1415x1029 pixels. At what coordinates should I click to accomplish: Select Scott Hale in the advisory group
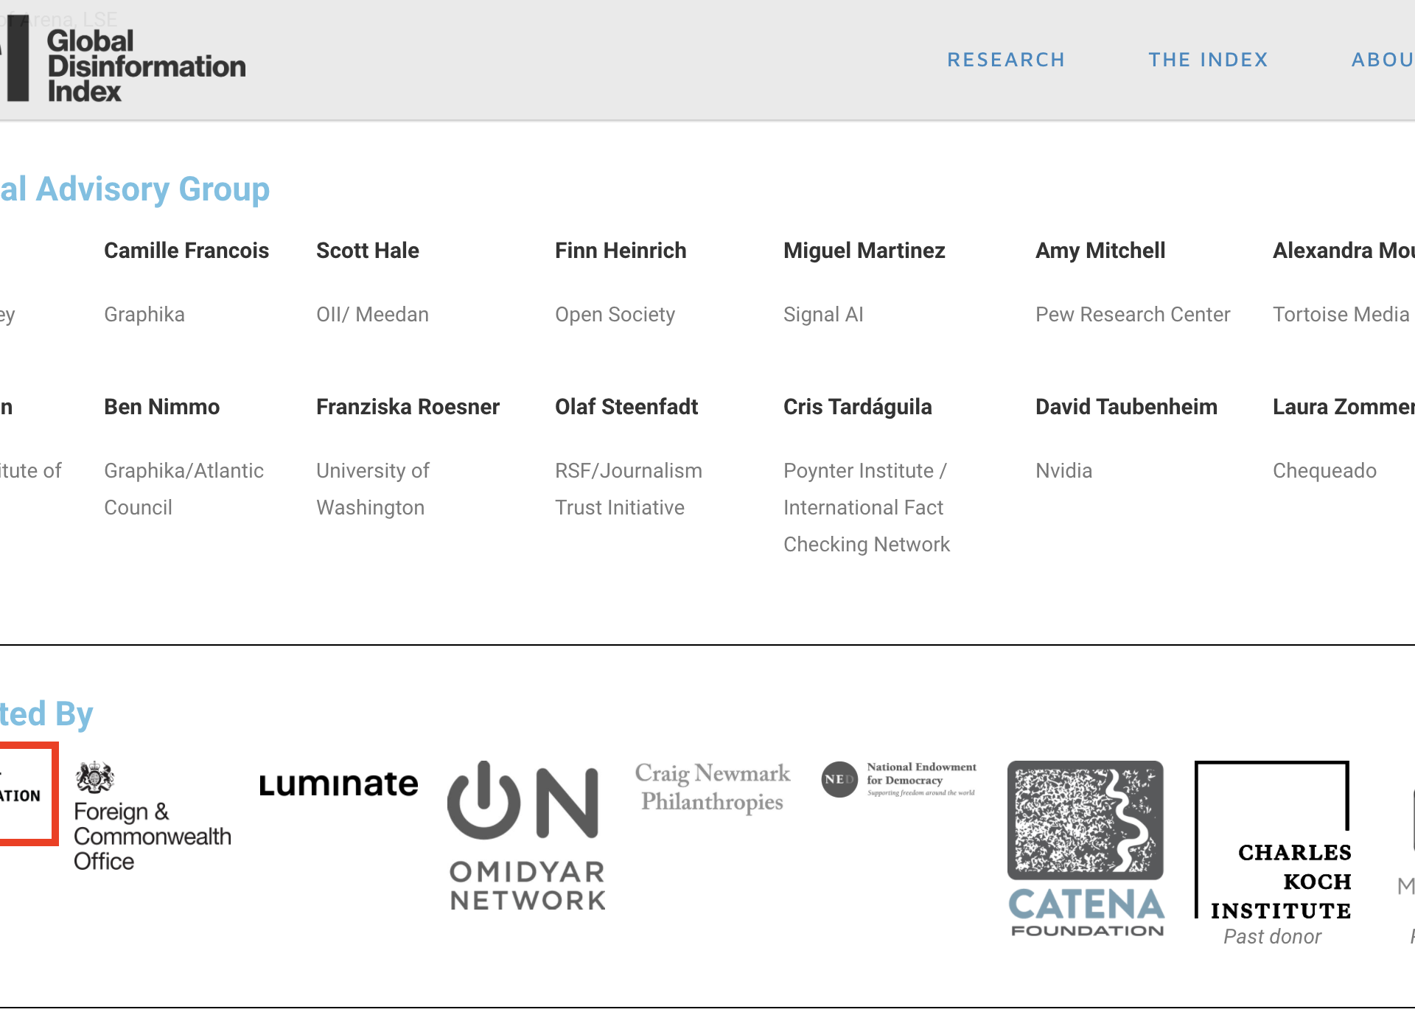point(368,251)
